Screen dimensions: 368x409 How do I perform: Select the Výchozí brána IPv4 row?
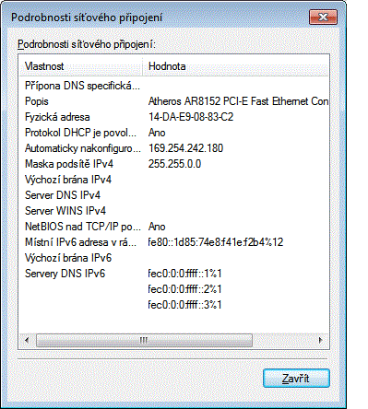(174, 180)
